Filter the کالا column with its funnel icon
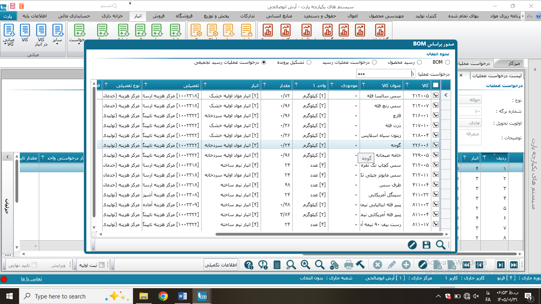541x304 pixels. click(407, 85)
